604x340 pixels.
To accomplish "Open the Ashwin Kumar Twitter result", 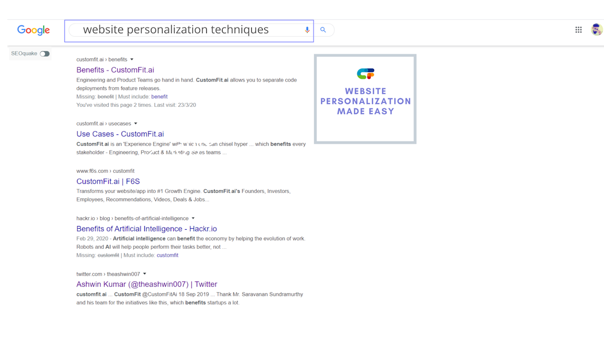I will [x=146, y=285].
